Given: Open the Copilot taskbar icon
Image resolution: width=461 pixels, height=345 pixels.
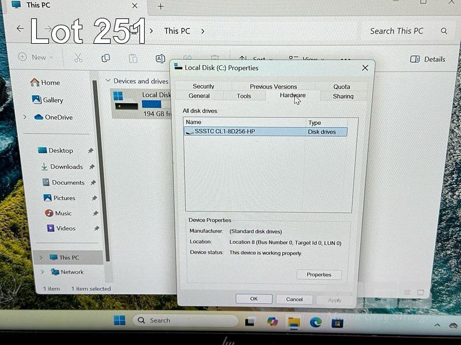Looking at the screenshot, I should click(272, 321).
